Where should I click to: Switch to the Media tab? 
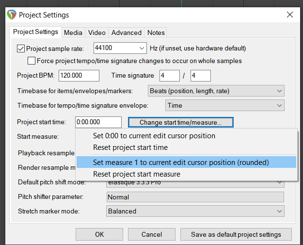(73, 33)
